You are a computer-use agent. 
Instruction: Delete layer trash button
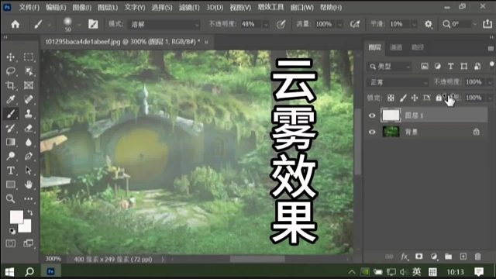click(477, 257)
